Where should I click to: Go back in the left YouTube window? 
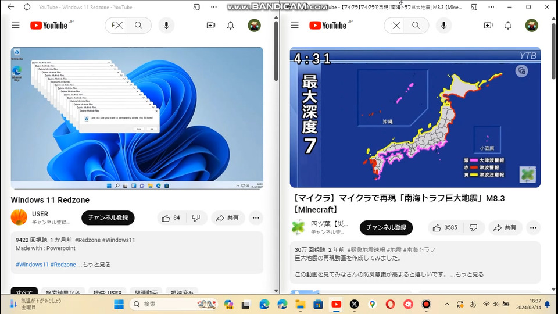point(10,7)
